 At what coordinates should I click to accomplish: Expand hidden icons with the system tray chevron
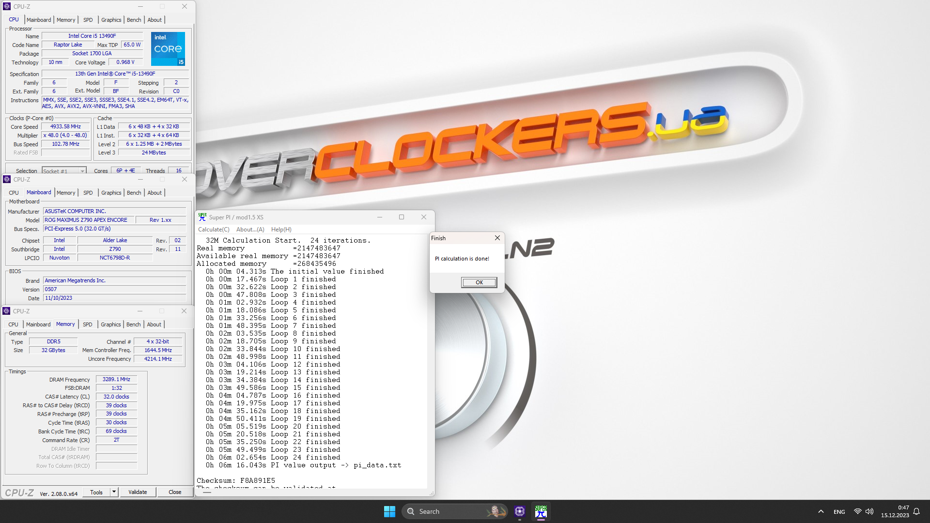(x=821, y=511)
